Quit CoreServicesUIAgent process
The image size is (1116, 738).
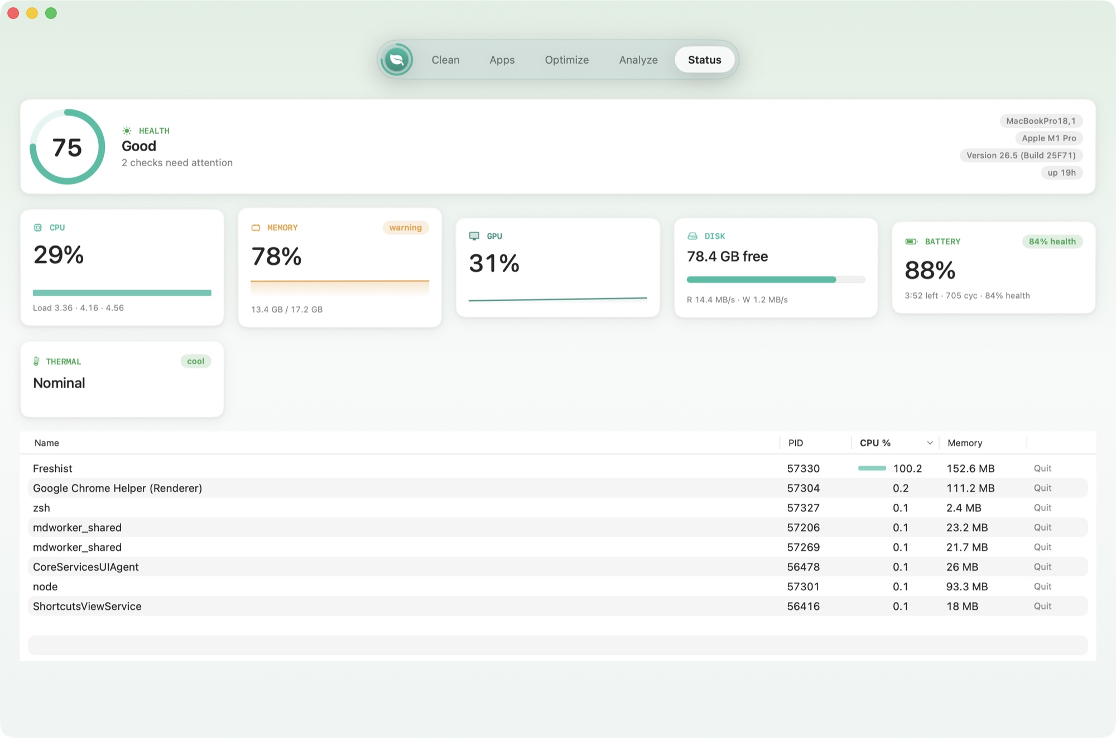coord(1042,567)
